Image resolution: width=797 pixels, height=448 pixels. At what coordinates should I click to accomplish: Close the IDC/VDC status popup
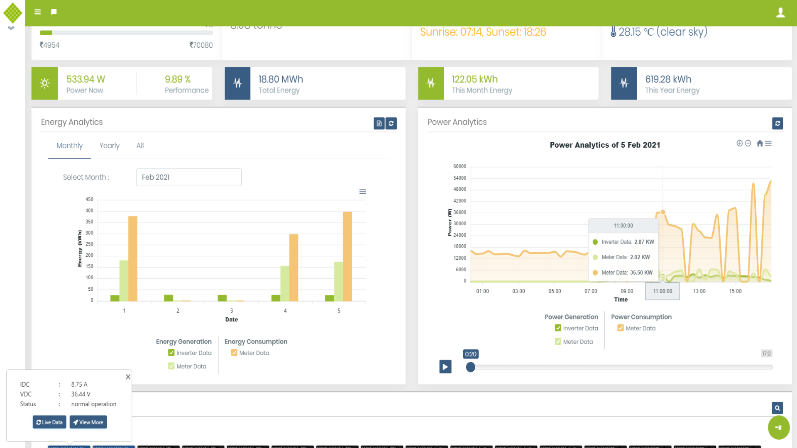[x=128, y=377]
